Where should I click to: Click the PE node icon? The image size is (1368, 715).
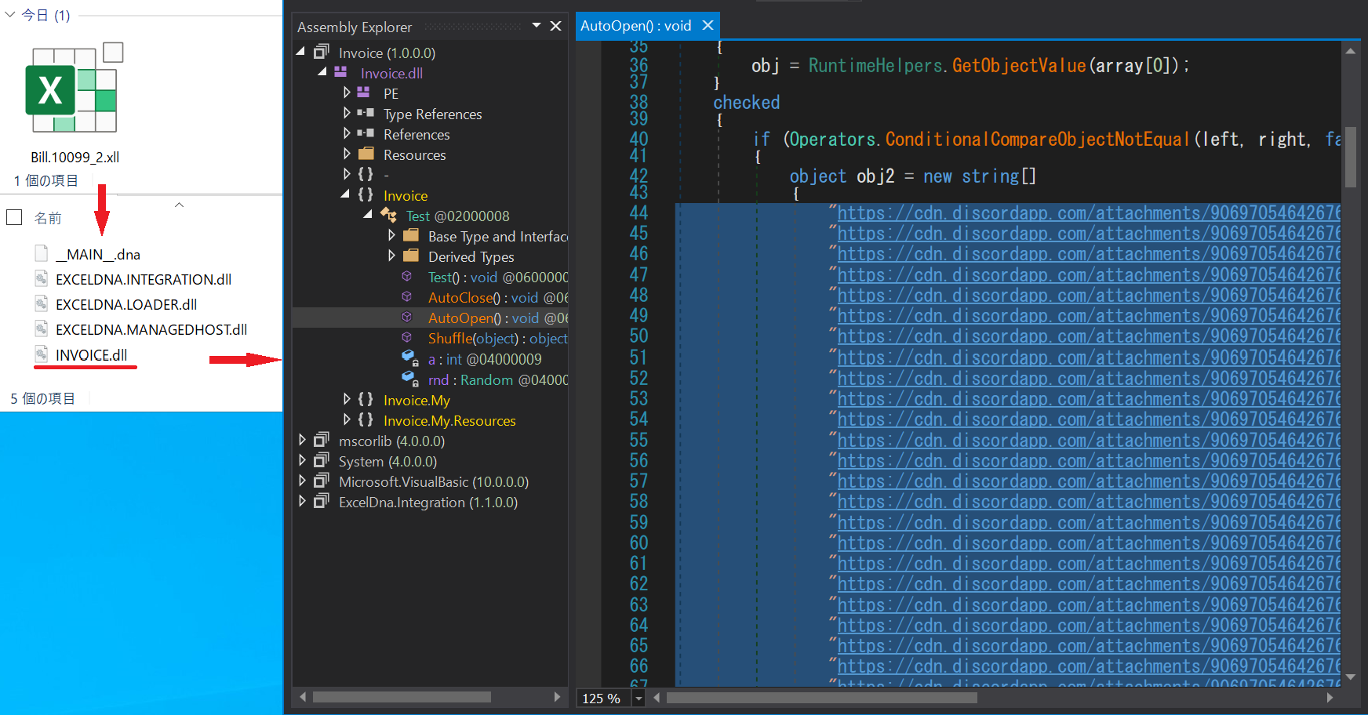pos(363,93)
